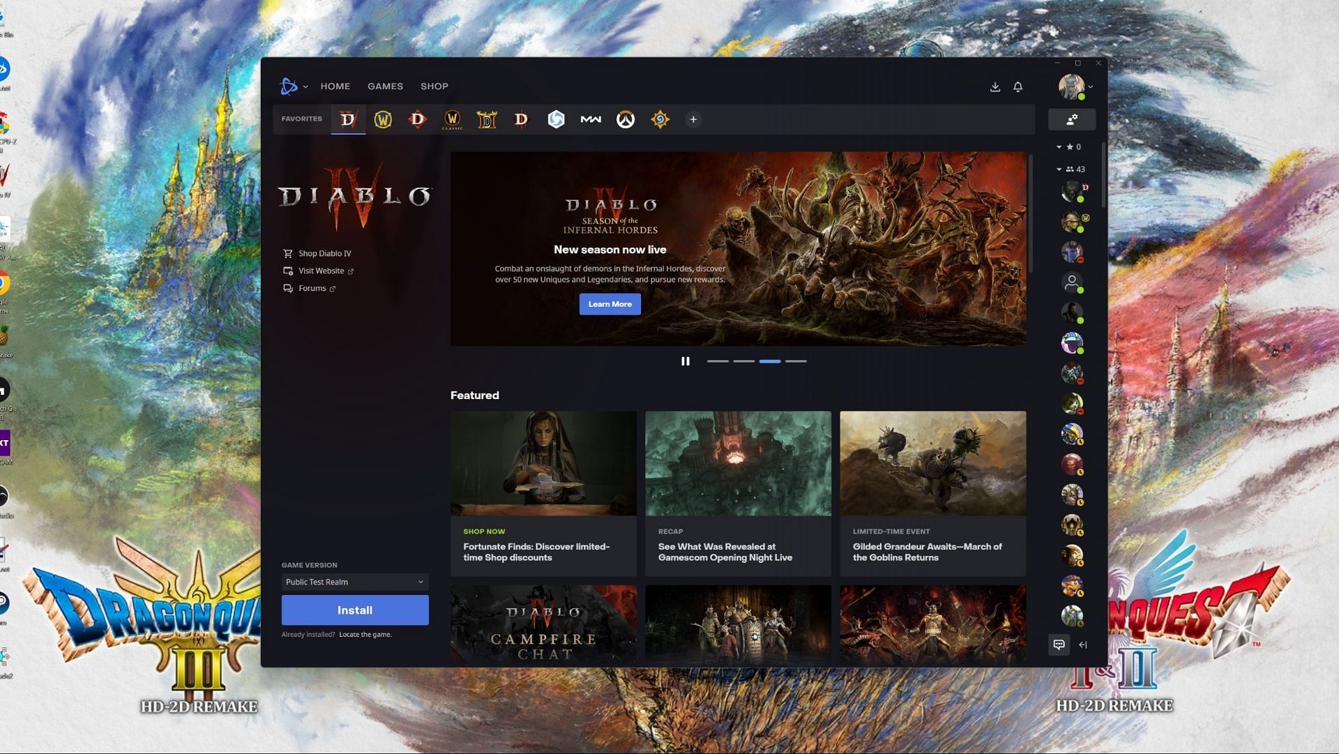1339x754 pixels.
Task: Open the GAMES tab
Action: click(385, 86)
